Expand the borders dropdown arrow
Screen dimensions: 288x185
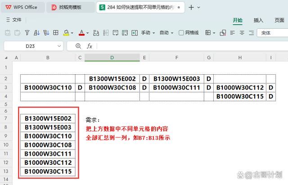pos(214,33)
